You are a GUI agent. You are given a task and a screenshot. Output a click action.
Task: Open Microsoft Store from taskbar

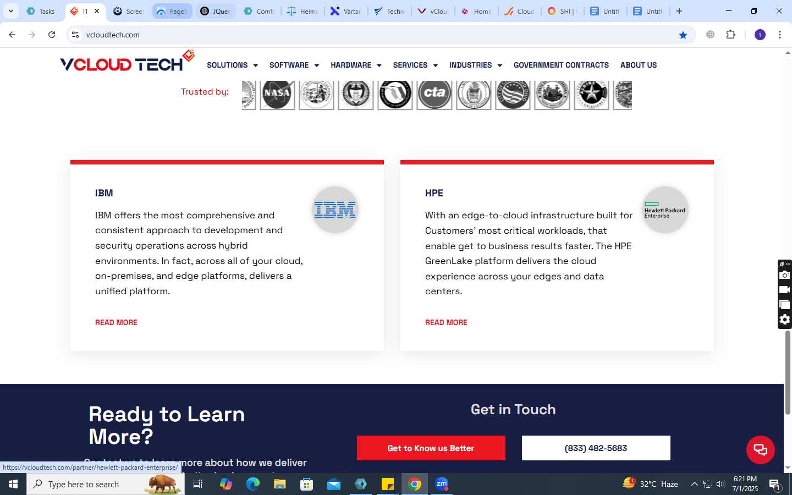tap(307, 484)
